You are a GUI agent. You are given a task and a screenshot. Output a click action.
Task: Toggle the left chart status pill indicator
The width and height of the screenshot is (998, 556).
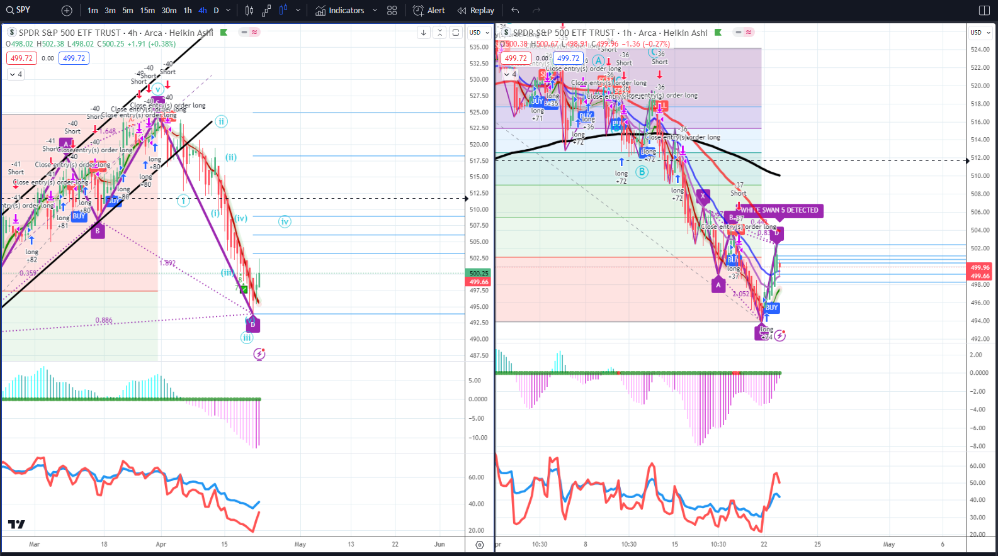[x=249, y=32]
